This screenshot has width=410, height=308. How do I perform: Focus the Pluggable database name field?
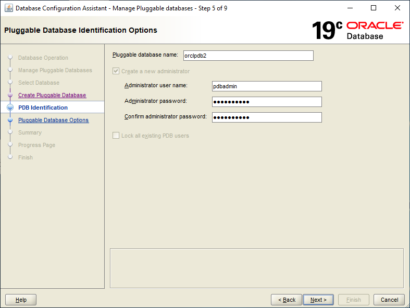(249, 56)
